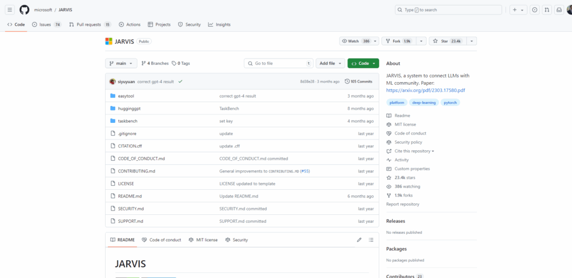Image resolution: width=572 pixels, height=278 pixels.
Task: Click the deep-learning topic tag
Action: point(424,103)
